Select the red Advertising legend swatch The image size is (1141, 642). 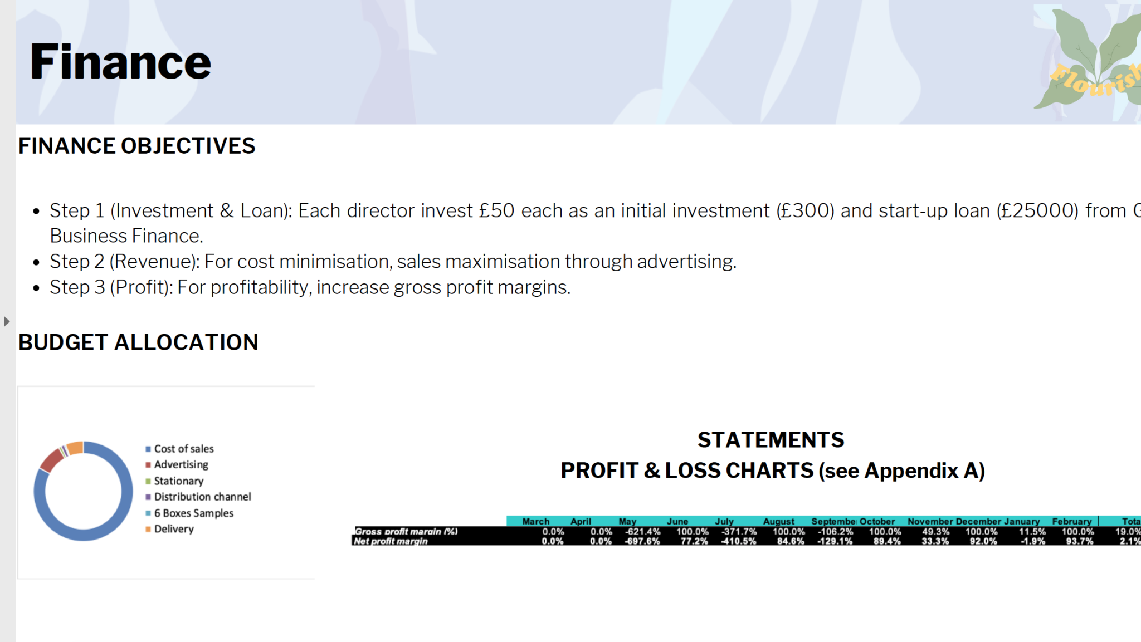pyautogui.click(x=148, y=465)
